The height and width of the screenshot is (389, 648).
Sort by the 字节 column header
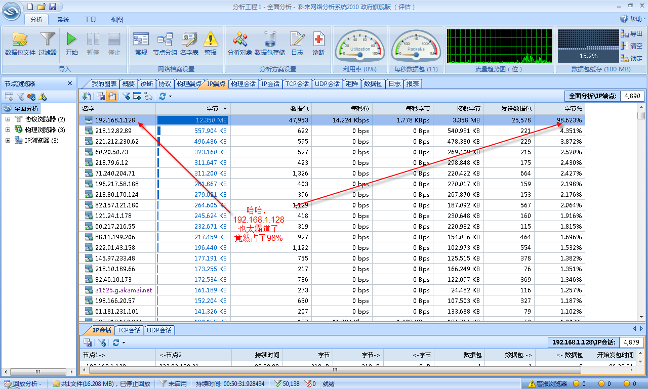pos(212,109)
